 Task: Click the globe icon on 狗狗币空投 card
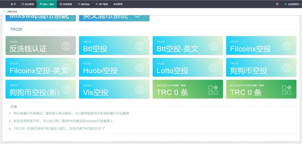pos(287,68)
